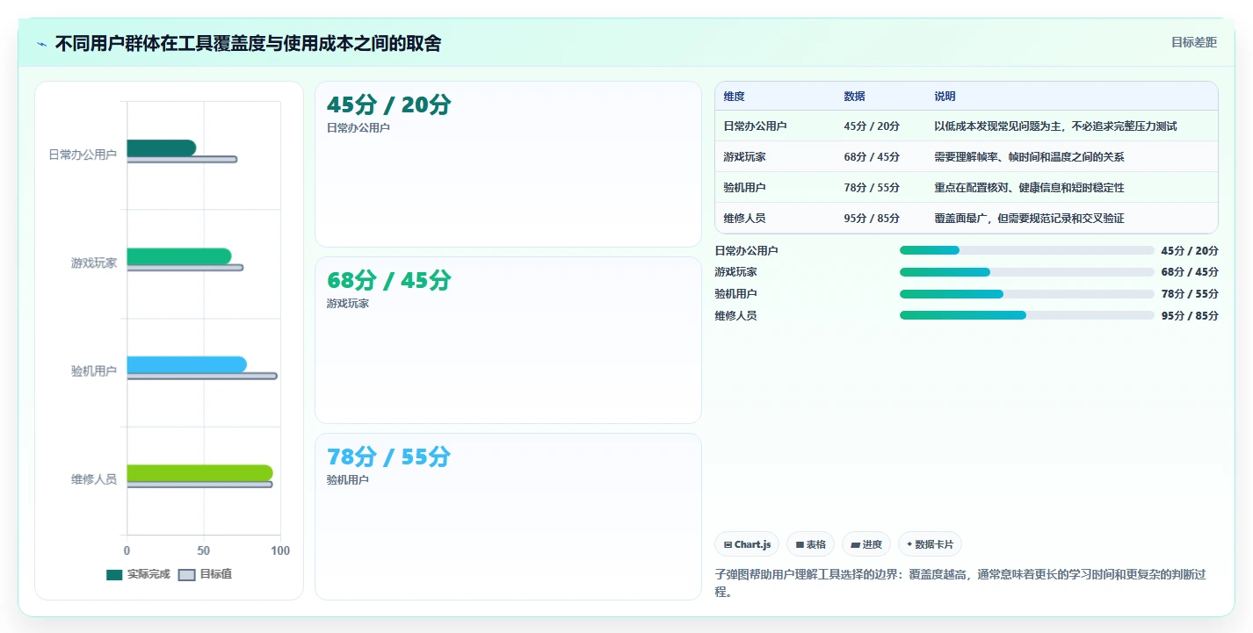Open the 78分 / 55分 data card
Image resolution: width=1253 pixels, height=633 pixels.
(508, 516)
